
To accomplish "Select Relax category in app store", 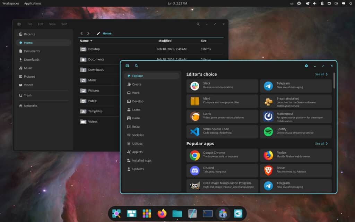I will tap(152, 127).
